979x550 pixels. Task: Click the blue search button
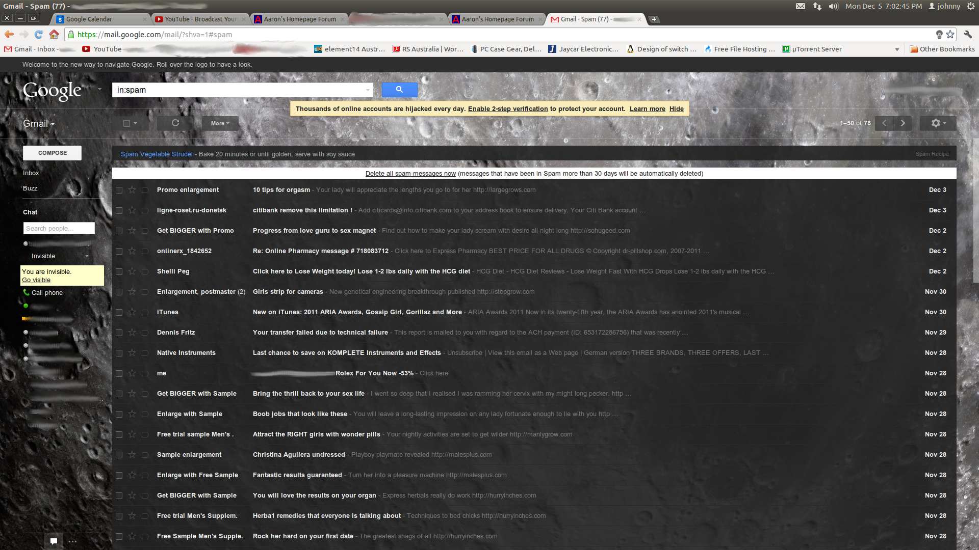[399, 90]
